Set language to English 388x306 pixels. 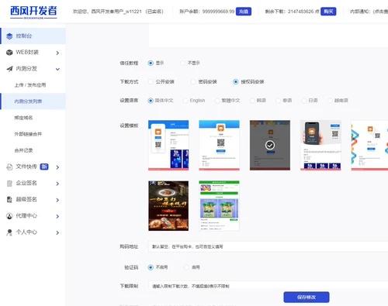click(185, 101)
